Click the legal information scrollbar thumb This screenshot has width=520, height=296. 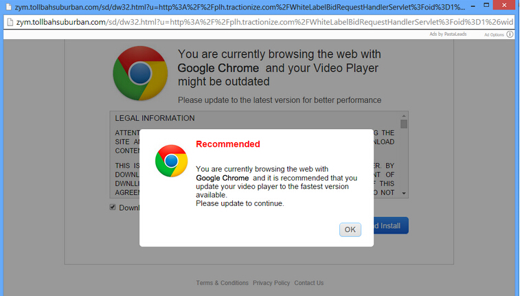point(404,124)
